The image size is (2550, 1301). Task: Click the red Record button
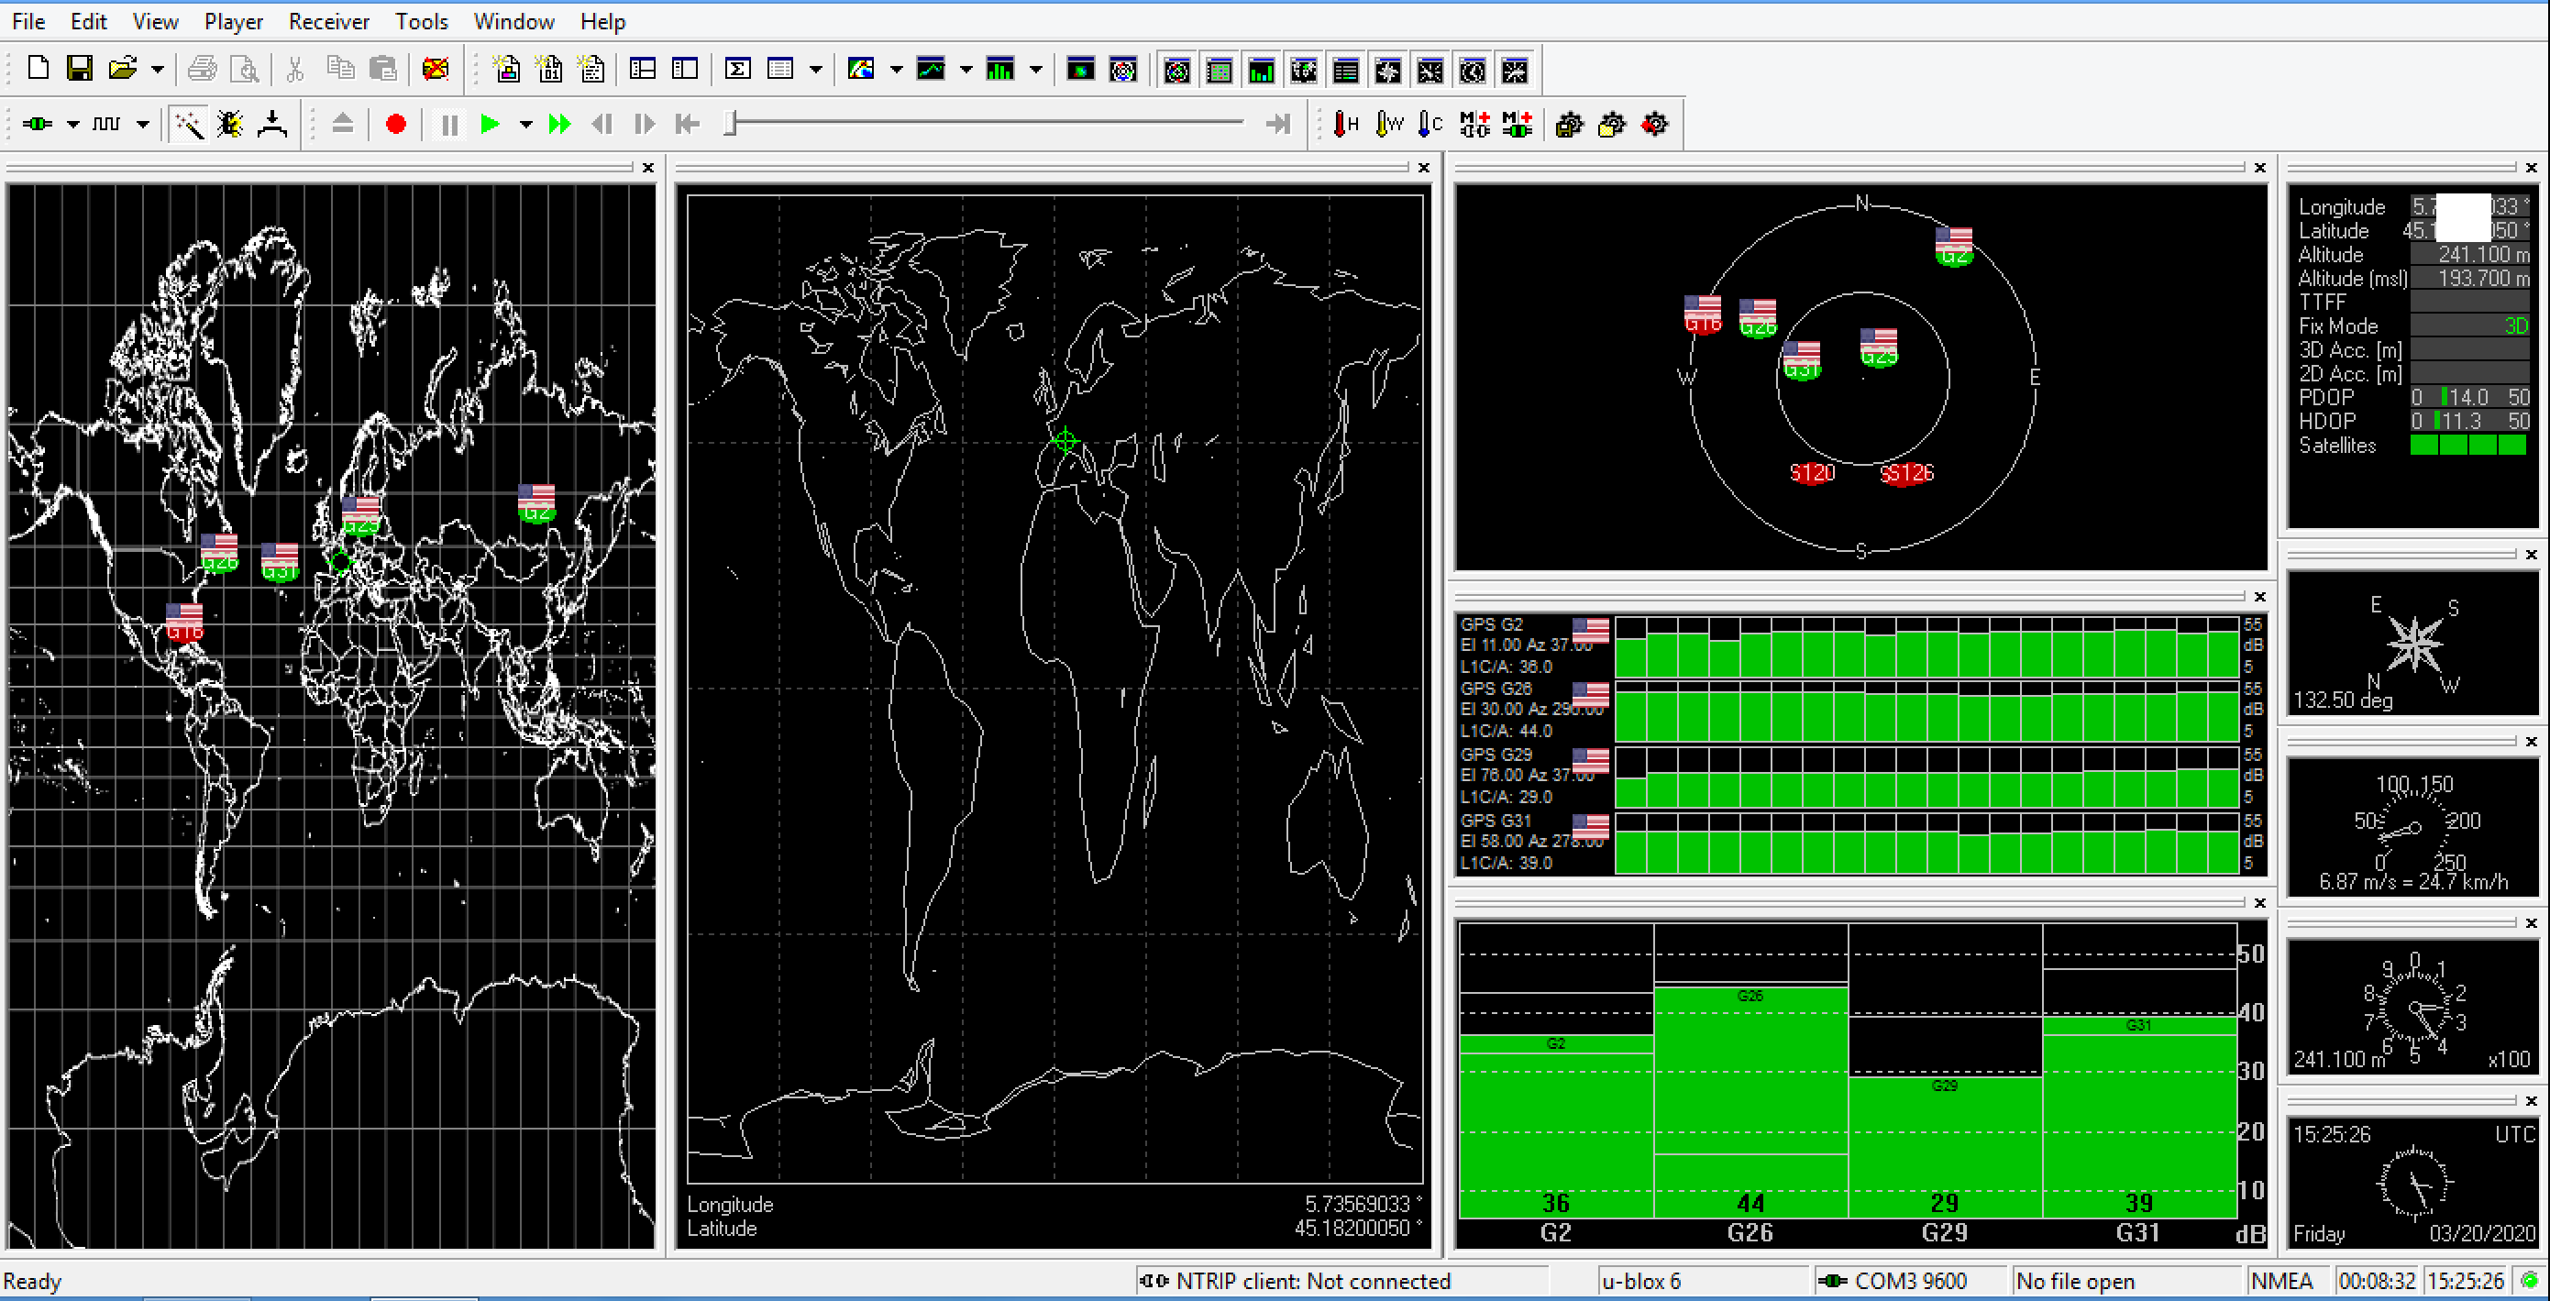pos(396,124)
